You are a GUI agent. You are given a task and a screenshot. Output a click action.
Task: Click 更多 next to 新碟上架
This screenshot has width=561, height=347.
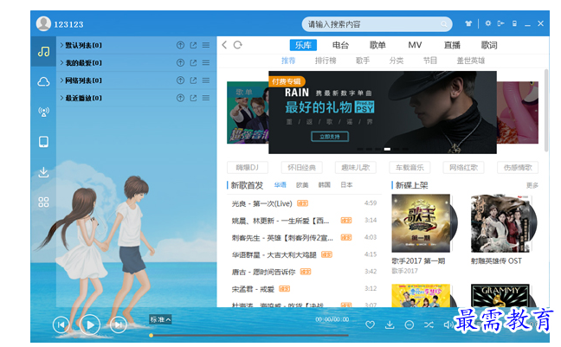click(532, 185)
